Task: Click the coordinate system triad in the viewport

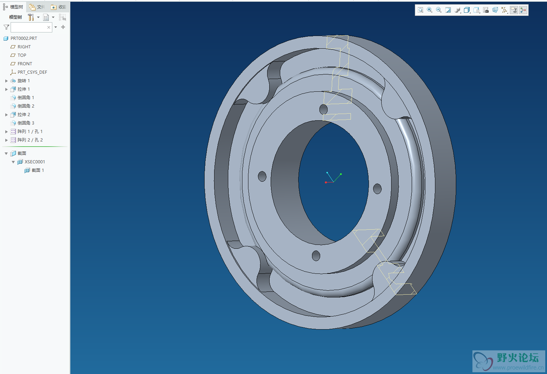Action: [x=333, y=178]
